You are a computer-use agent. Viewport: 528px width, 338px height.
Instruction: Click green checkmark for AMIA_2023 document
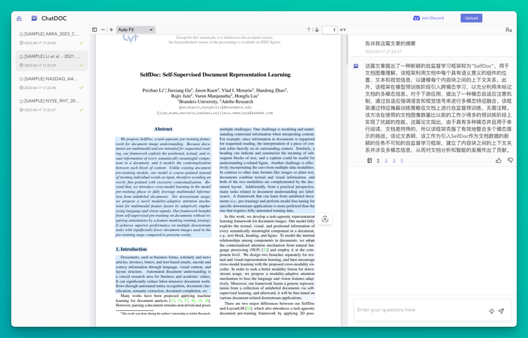click(x=81, y=43)
